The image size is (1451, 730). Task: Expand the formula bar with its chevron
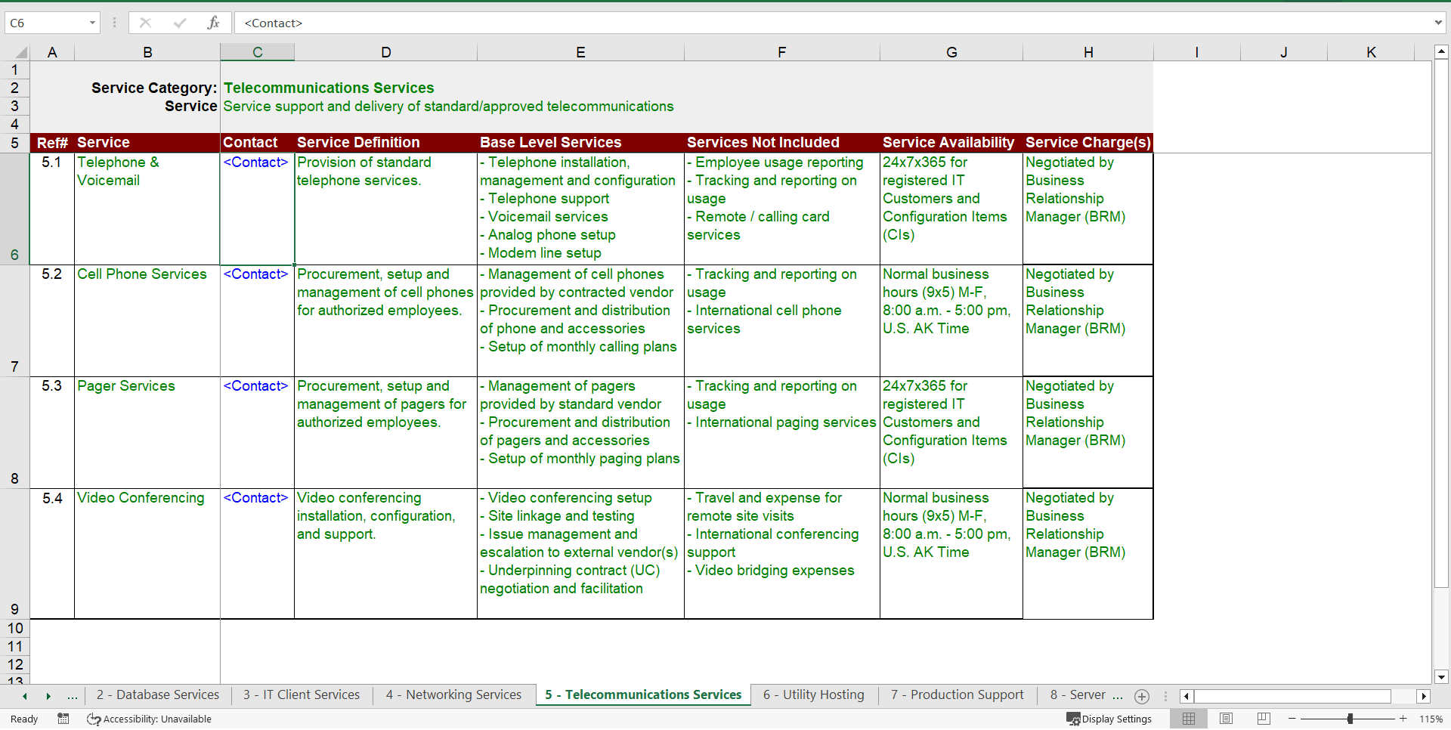1438,23
